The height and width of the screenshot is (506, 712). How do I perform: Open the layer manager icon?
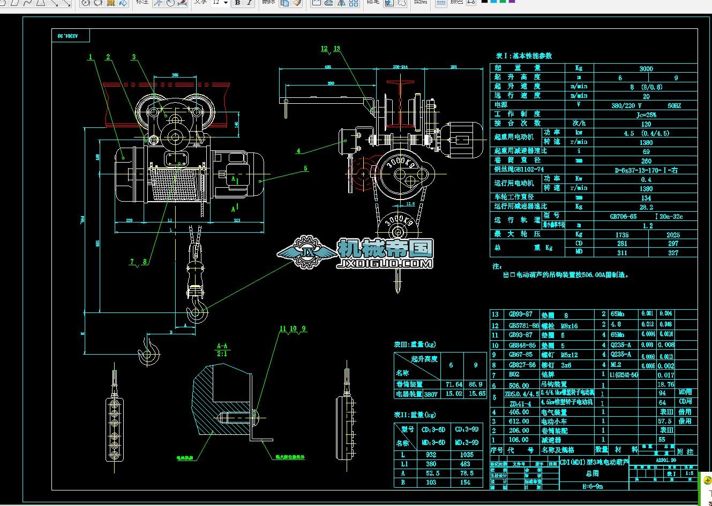tap(440, 3)
